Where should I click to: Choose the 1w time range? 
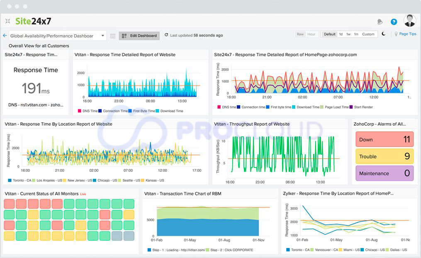[x=348, y=34]
